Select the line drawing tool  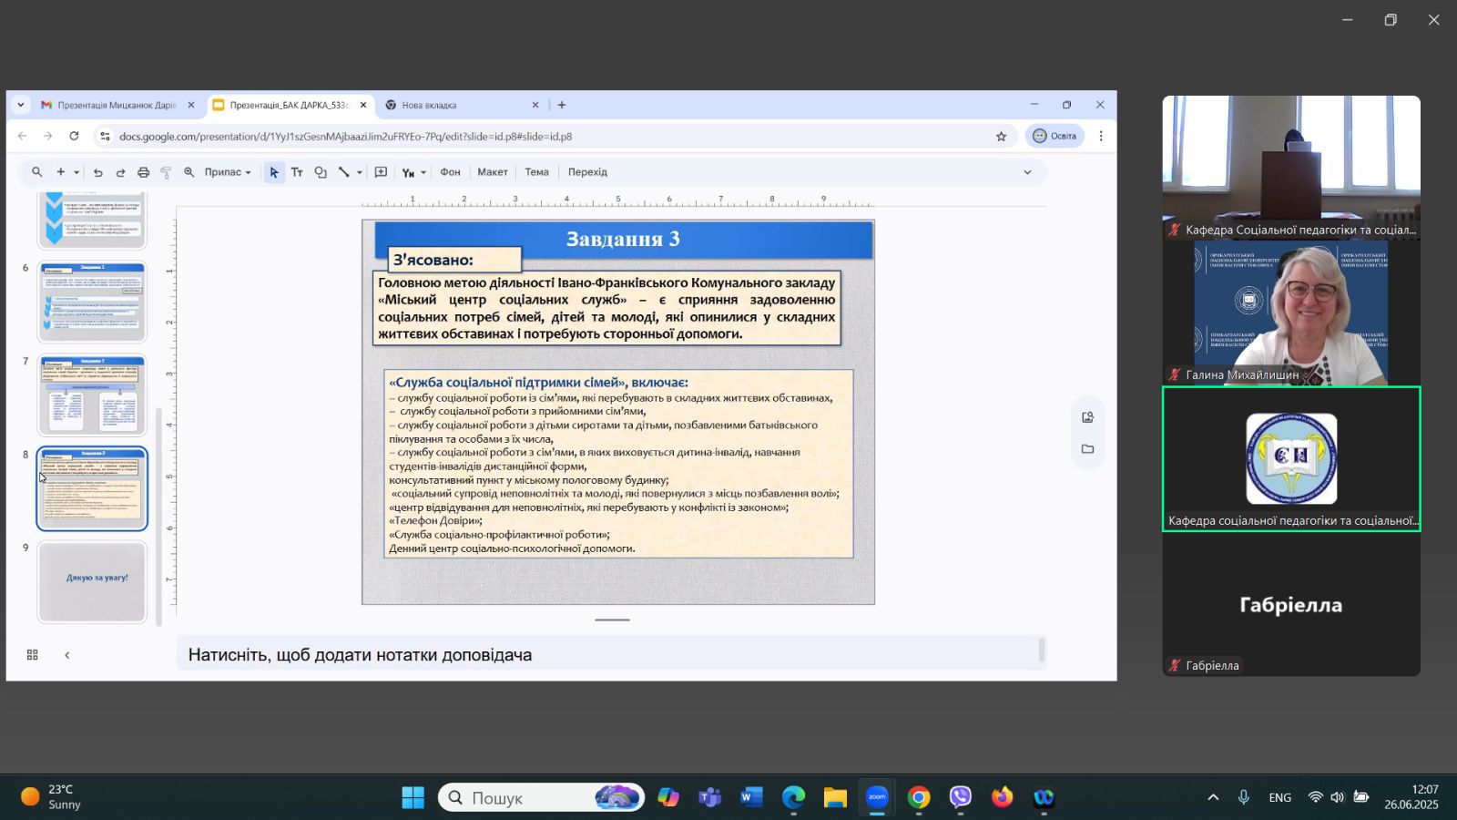(344, 172)
